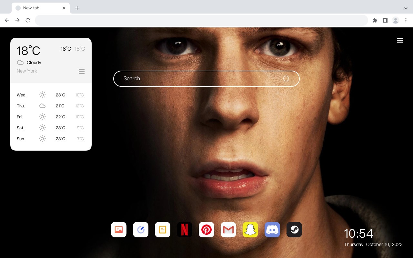
Task: Open the blue task checkmark shortcut
Action: (x=141, y=230)
